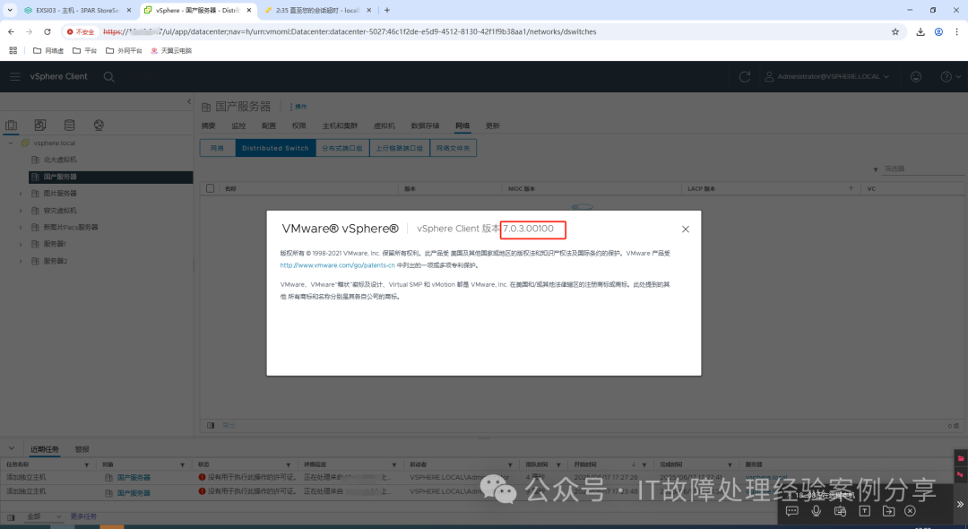This screenshot has height=529, width=968.
Task: Click the smiley feedback icon
Action: [916, 76]
